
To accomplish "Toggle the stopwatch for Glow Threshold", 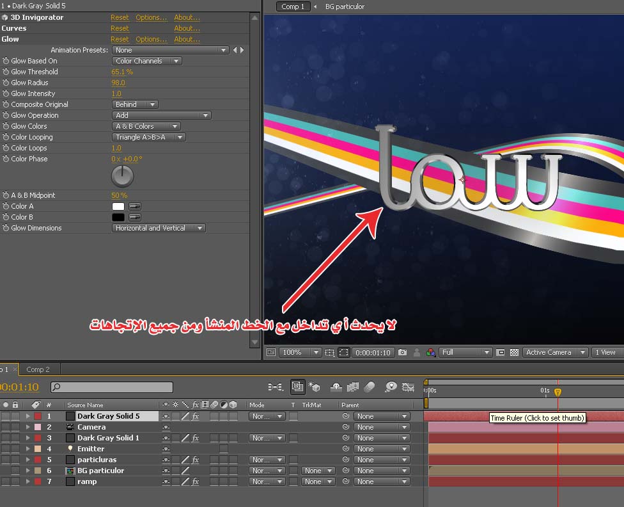I will (x=6, y=72).
